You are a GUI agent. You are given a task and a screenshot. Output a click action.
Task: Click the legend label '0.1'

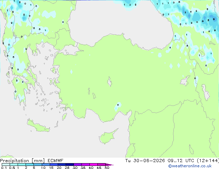4,168
